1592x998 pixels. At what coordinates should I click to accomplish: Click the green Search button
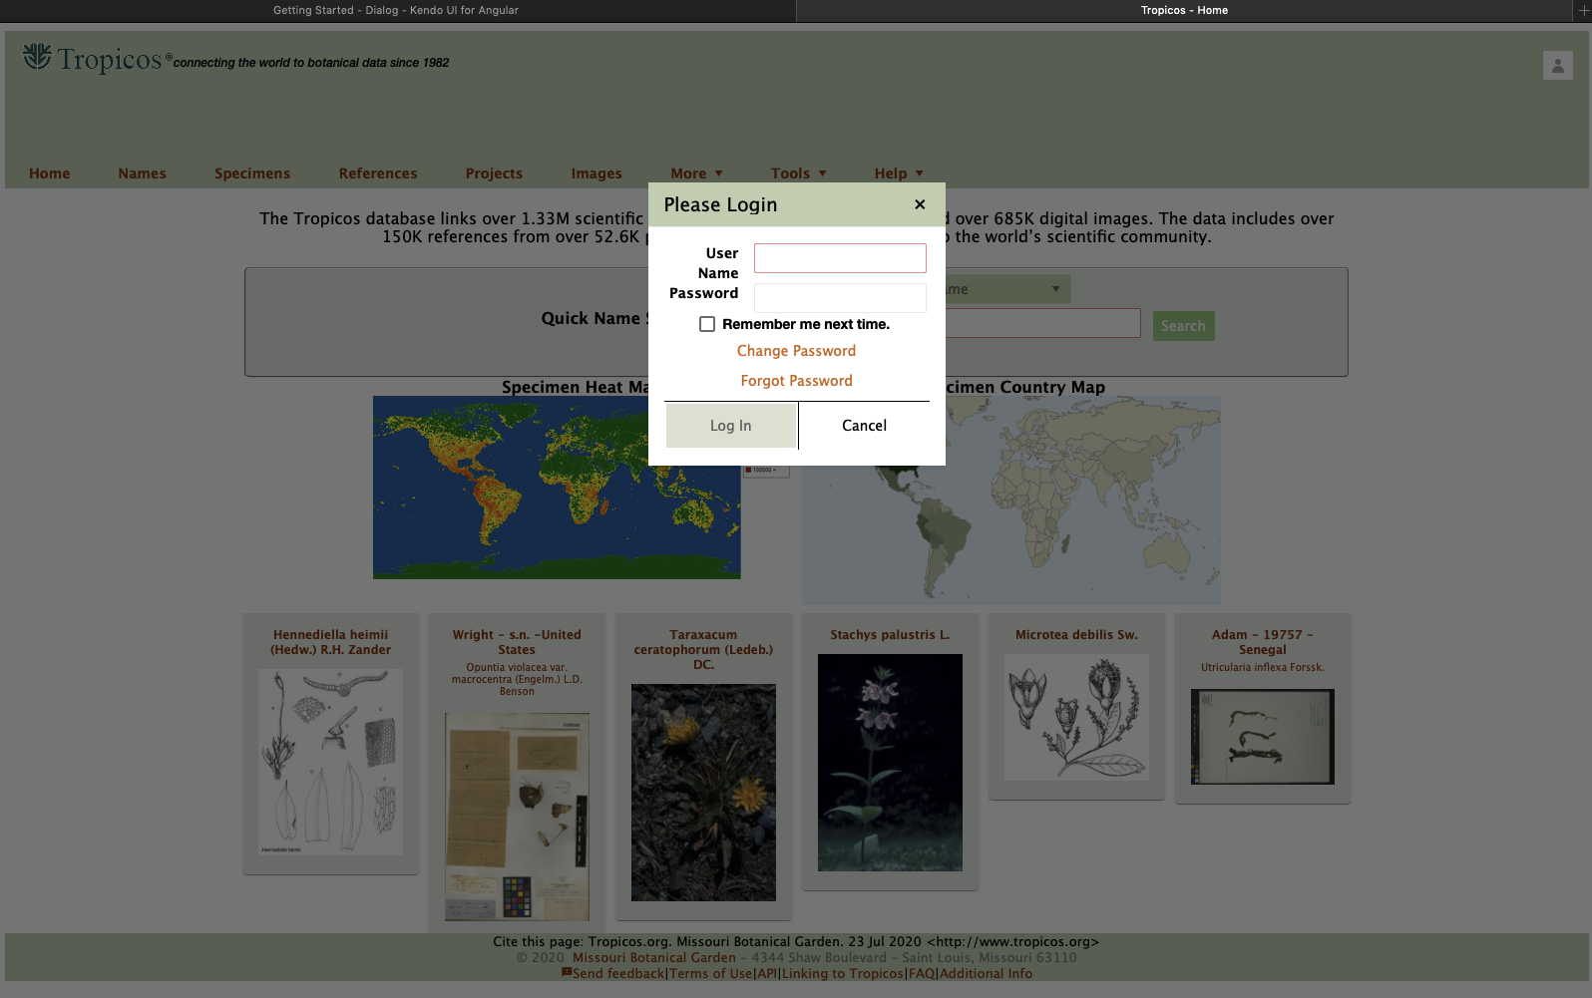(1183, 326)
